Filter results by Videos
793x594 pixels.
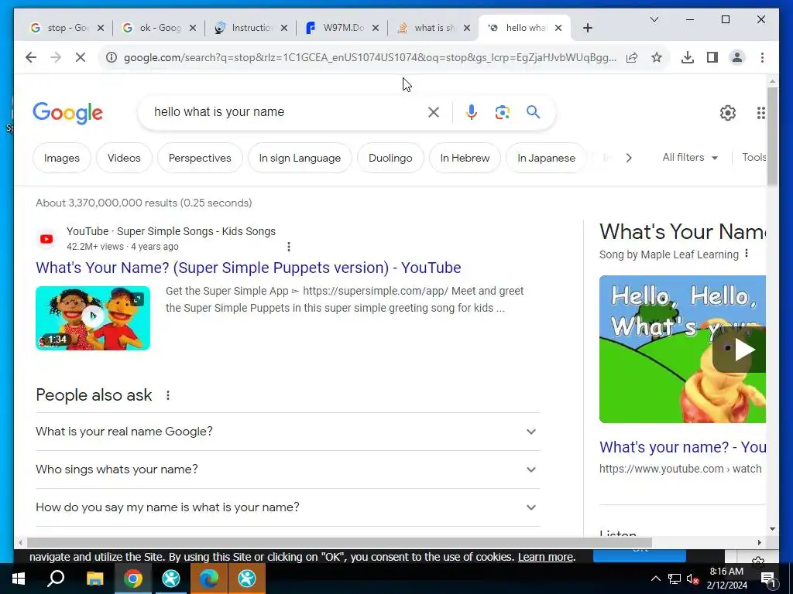(124, 158)
